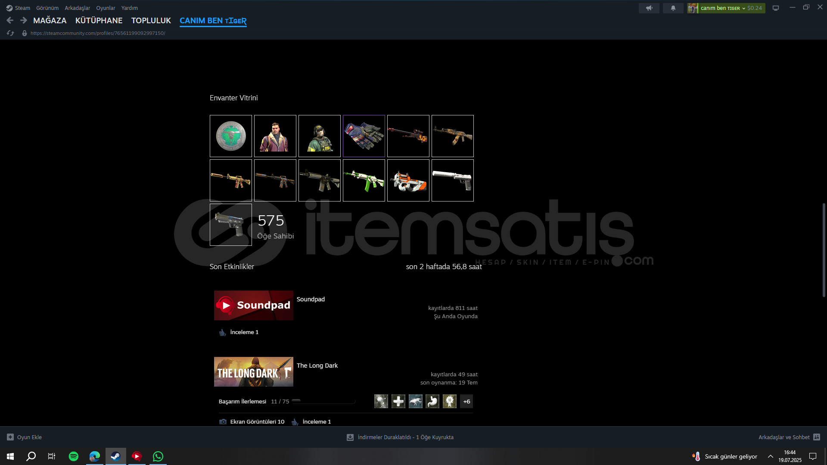Open the Sıcak günler geliyor weather widget
827x465 pixels.
click(725, 456)
